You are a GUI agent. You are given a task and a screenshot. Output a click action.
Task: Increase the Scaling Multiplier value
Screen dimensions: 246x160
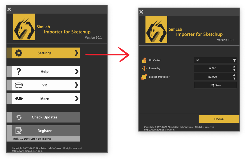pos(234,75)
